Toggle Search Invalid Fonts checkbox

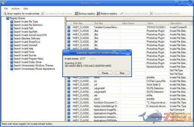pyautogui.click(x=12, y=52)
